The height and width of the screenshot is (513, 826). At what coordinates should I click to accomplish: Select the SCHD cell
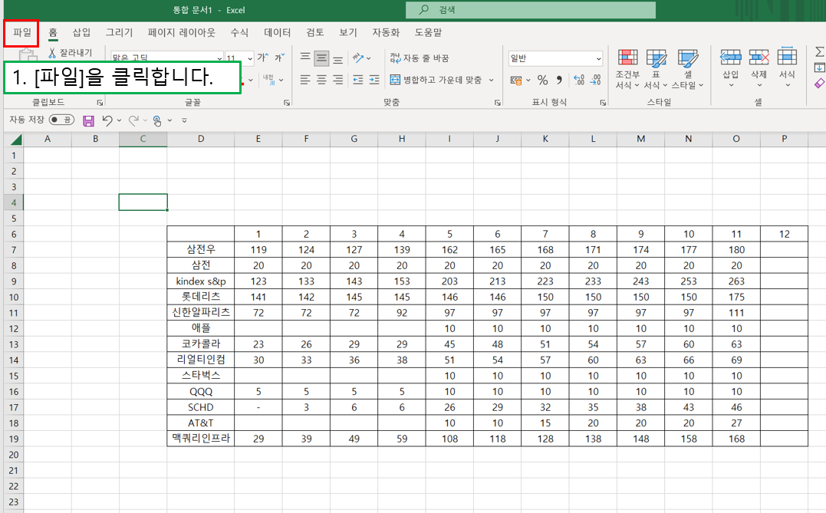[201, 407]
